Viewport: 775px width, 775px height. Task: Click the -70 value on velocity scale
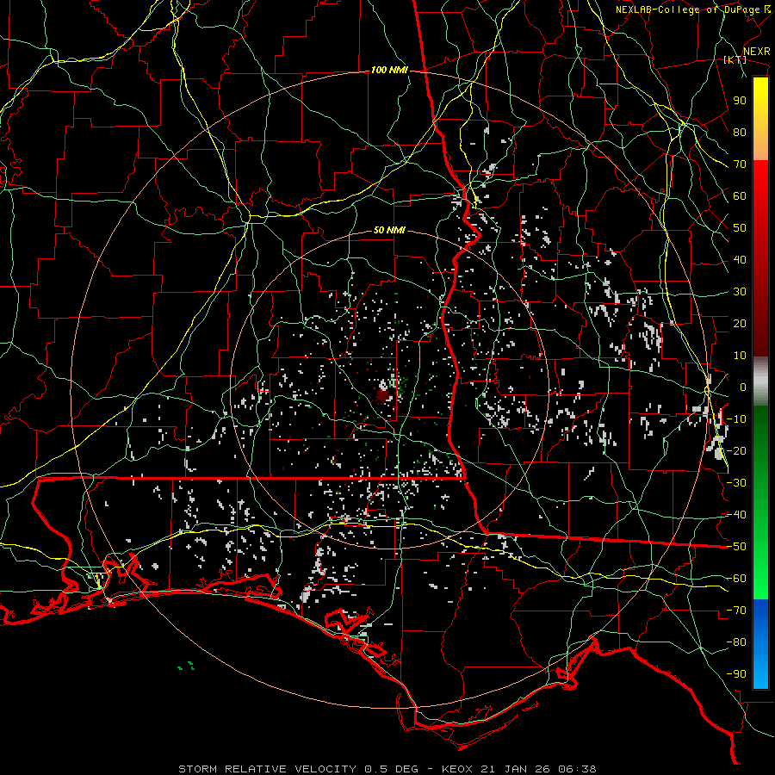point(736,611)
